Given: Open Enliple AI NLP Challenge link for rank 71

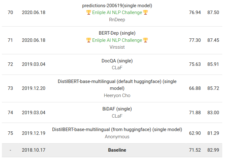Looking at the screenshot, I should [x=117, y=40].
